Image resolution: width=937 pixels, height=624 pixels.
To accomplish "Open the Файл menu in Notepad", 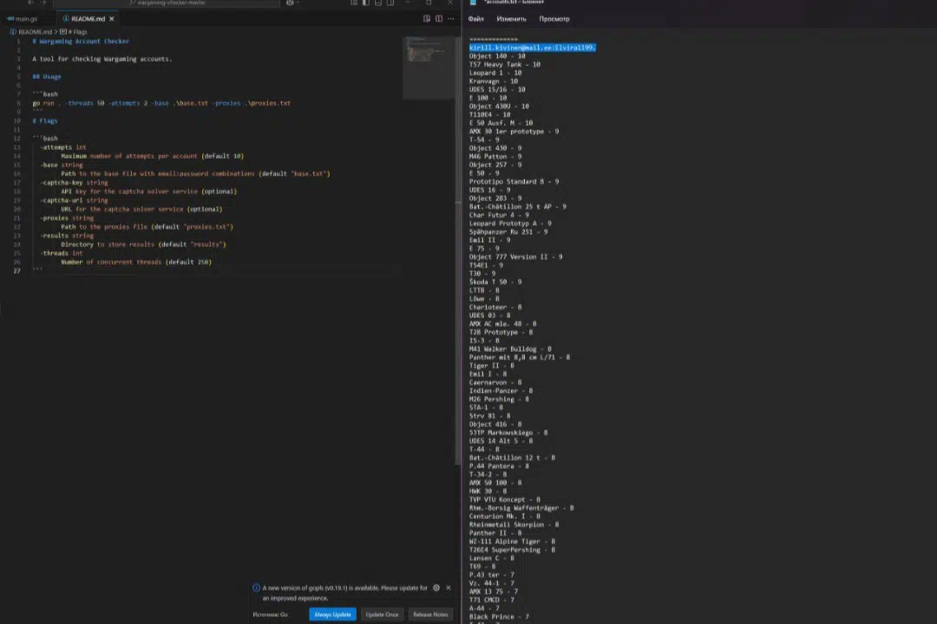I will [x=475, y=19].
